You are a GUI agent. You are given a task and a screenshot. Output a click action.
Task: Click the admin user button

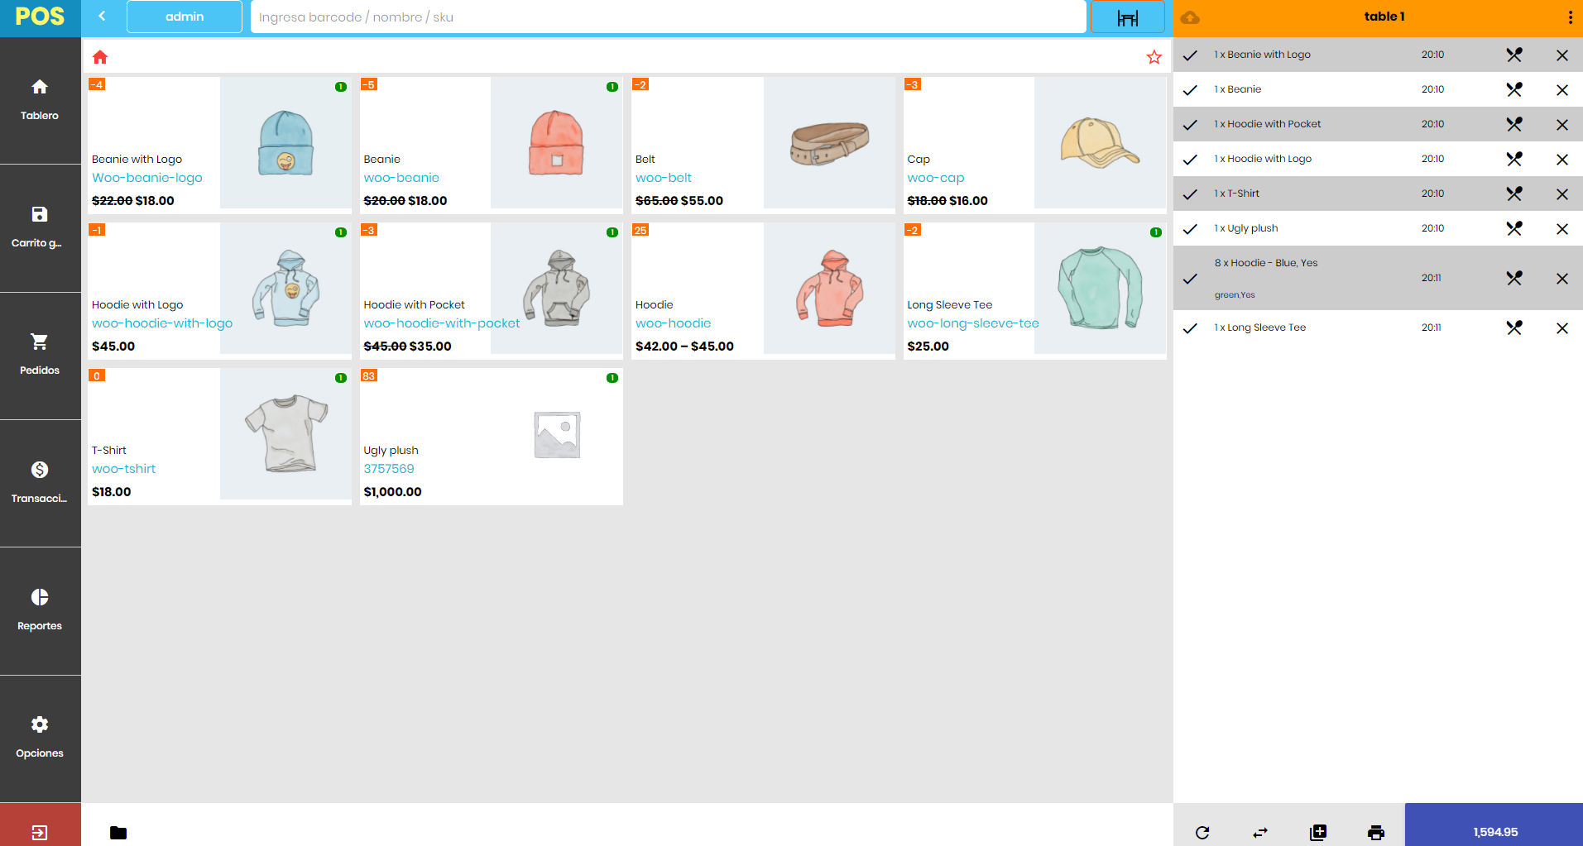pos(185,17)
